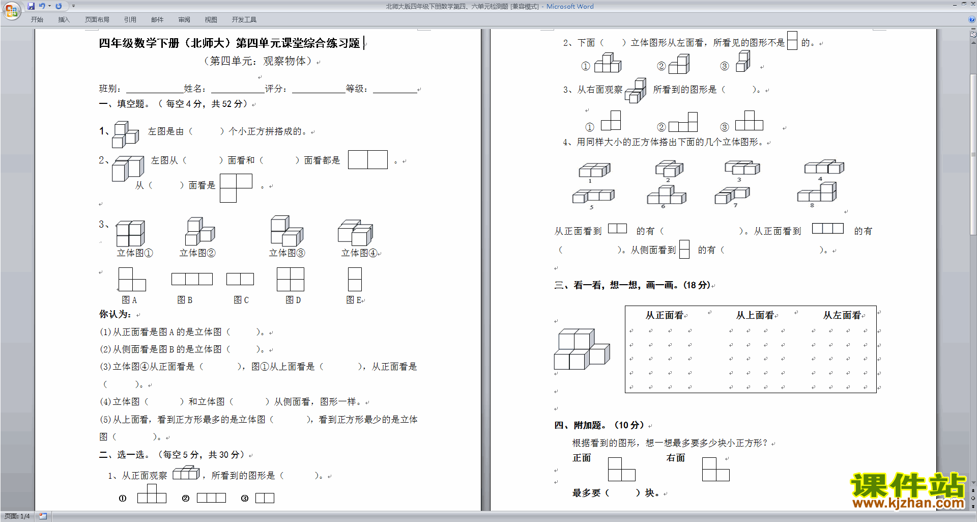The image size is (977, 522).
Task: Click the 姓名 blank line
Action: click(238, 89)
